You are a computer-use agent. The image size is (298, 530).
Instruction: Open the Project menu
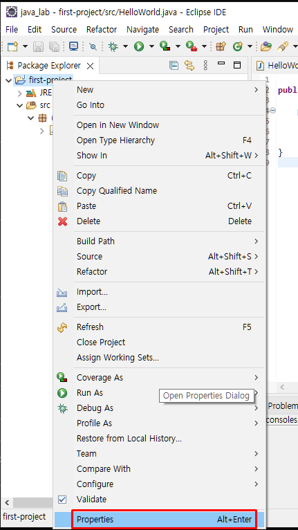pyautogui.click(x=216, y=30)
